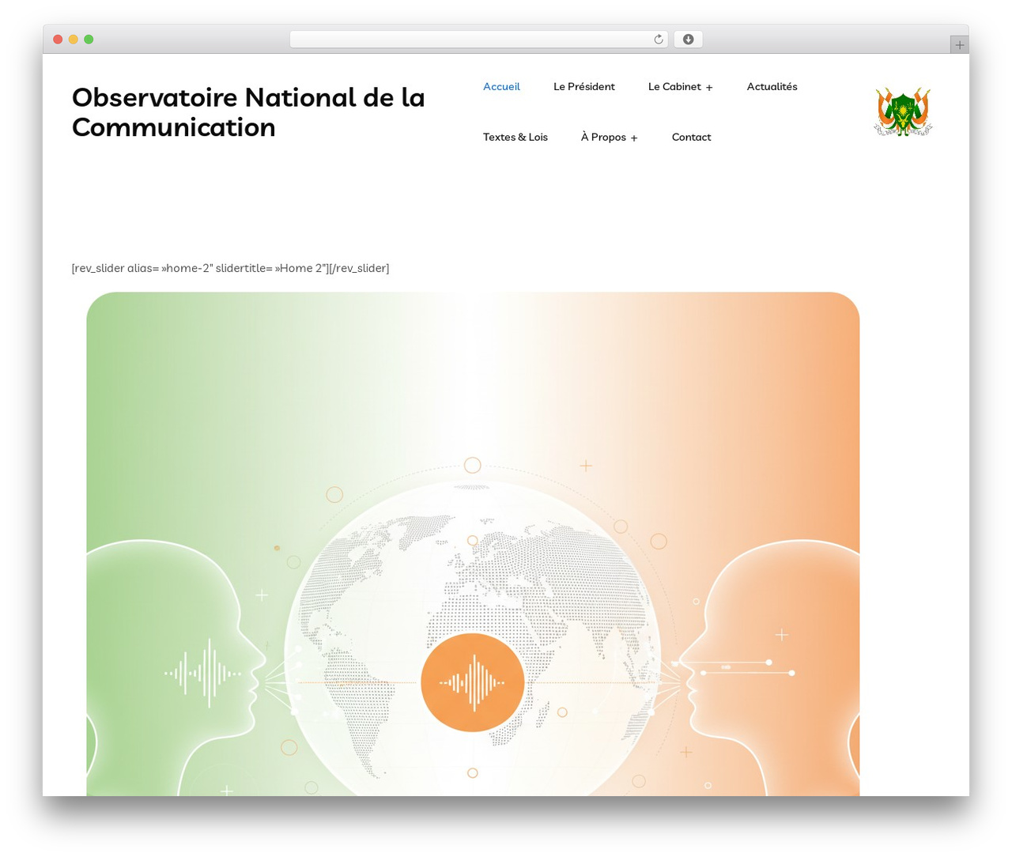Reload the page with refresh icon
Screen dimensions: 1012x857
(658, 40)
